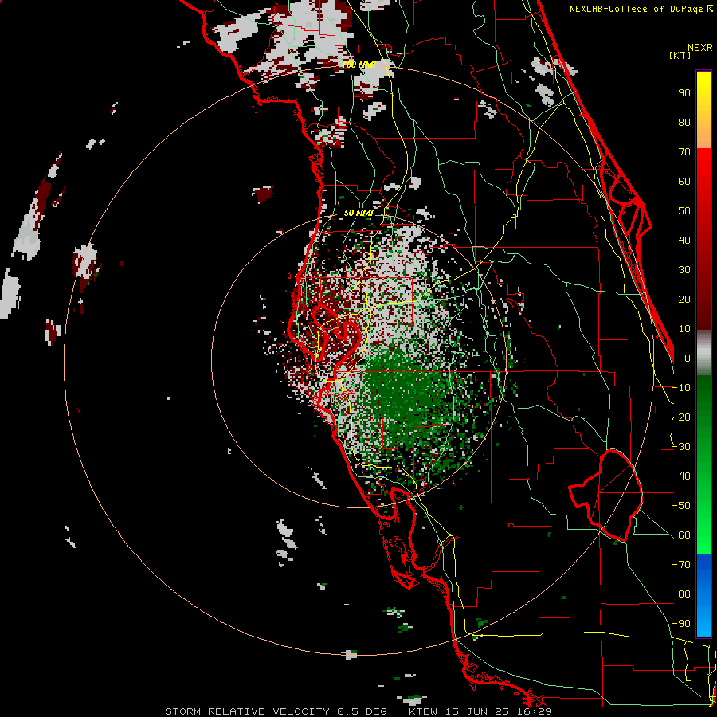Click the positive 10 scale value
Screen dimensions: 717x717
coord(684,329)
